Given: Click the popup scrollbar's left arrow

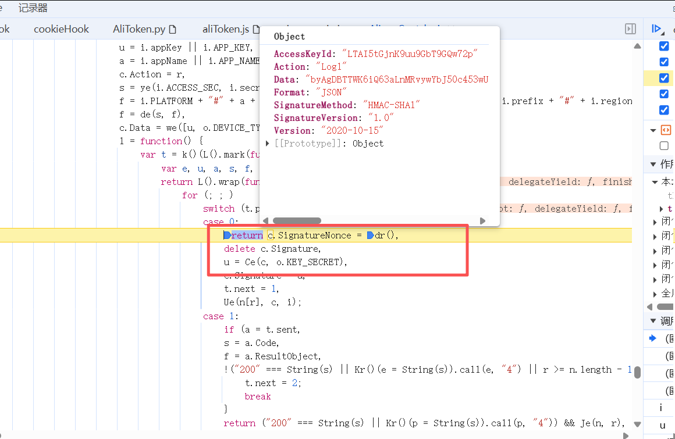Looking at the screenshot, I should tap(265, 220).
